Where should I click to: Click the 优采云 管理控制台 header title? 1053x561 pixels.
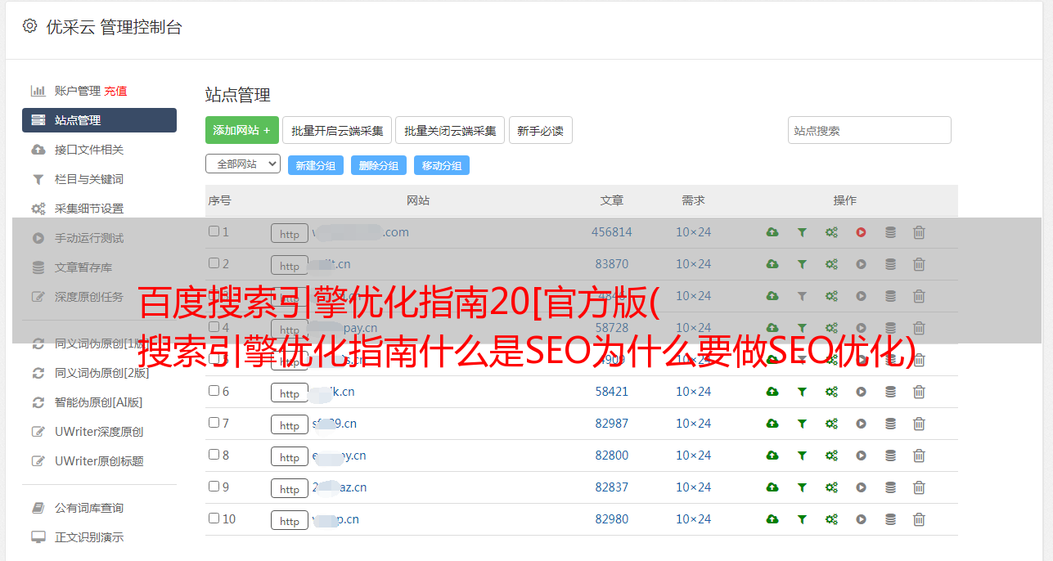point(114,27)
